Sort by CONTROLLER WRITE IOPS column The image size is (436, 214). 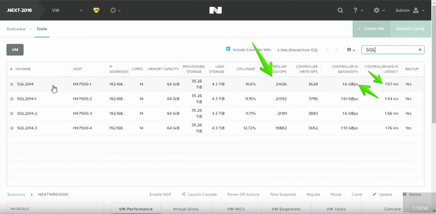pyautogui.click(x=307, y=69)
